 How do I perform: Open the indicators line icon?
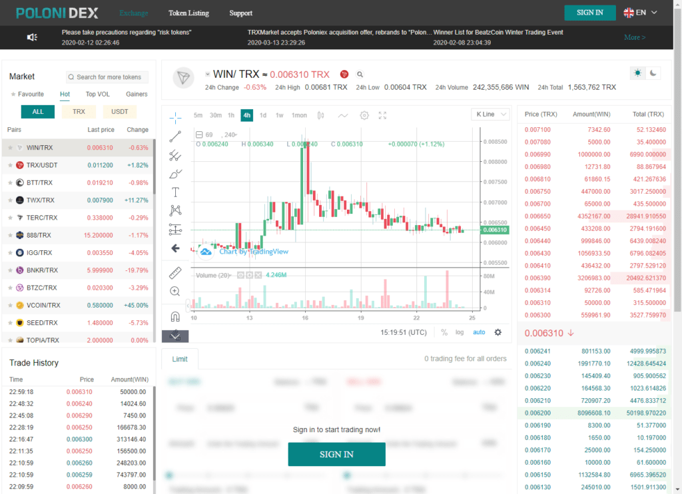coord(343,115)
